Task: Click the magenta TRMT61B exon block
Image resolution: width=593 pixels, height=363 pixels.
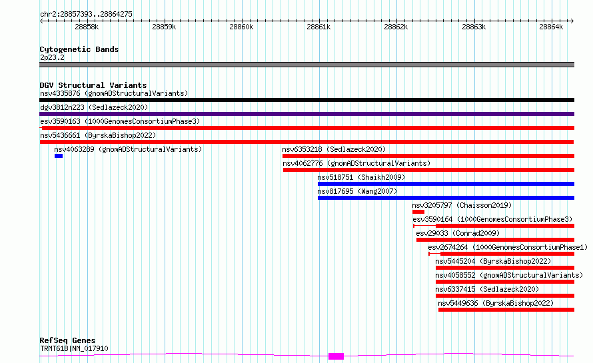Action: pyautogui.click(x=336, y=356)
